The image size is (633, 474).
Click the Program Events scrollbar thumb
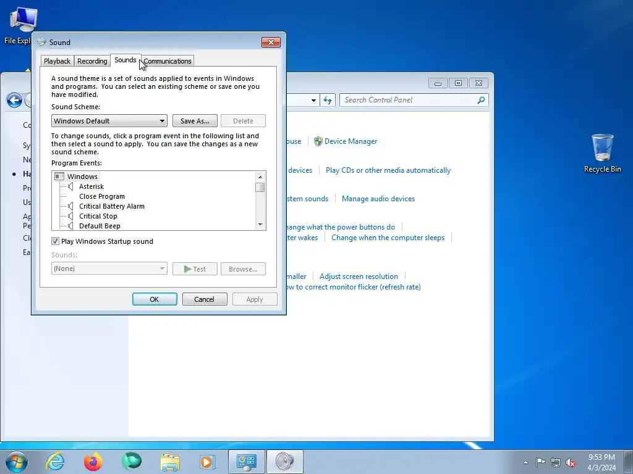(260, 188)
